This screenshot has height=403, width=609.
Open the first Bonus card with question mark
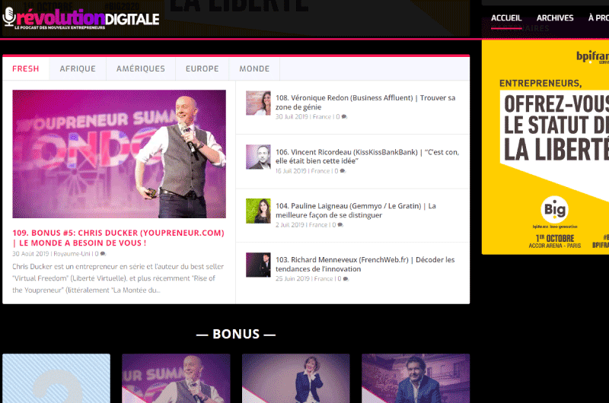tap(56, 378)
